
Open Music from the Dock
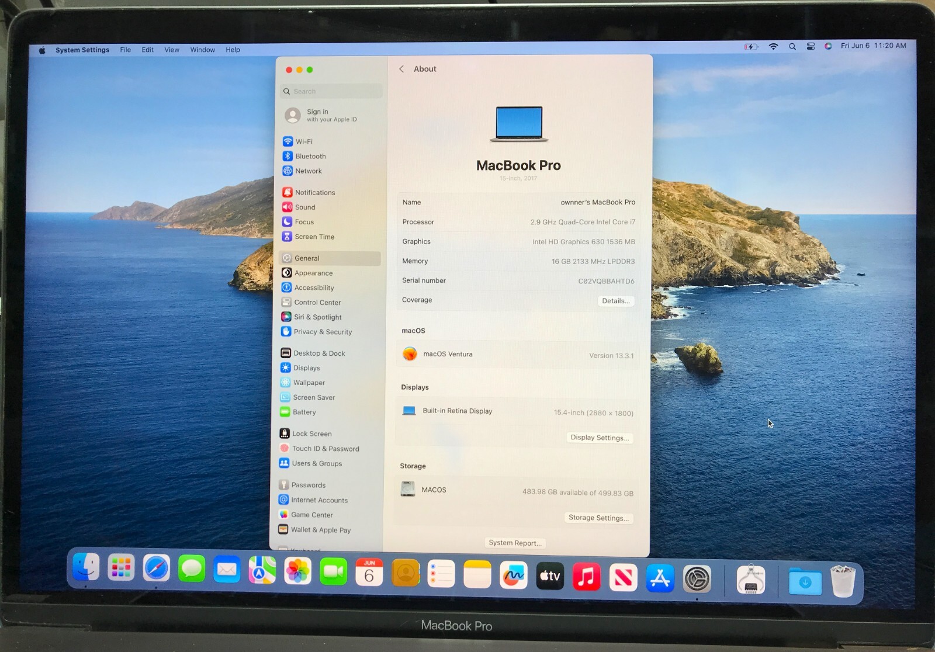(586, 577)
